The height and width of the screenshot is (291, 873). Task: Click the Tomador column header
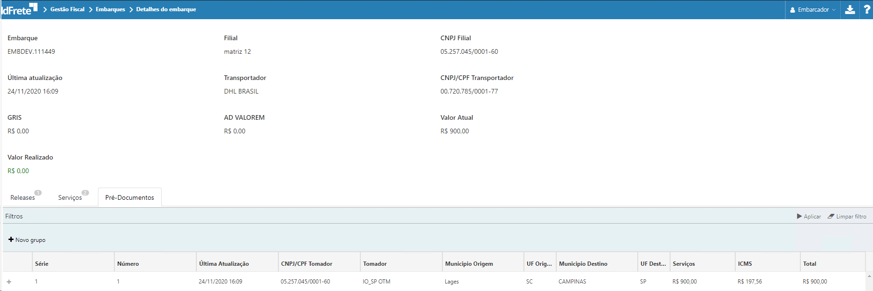[375, 264]
